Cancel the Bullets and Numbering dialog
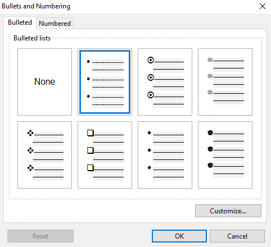This screenshot has width=271, height=247. coord(237,236)
